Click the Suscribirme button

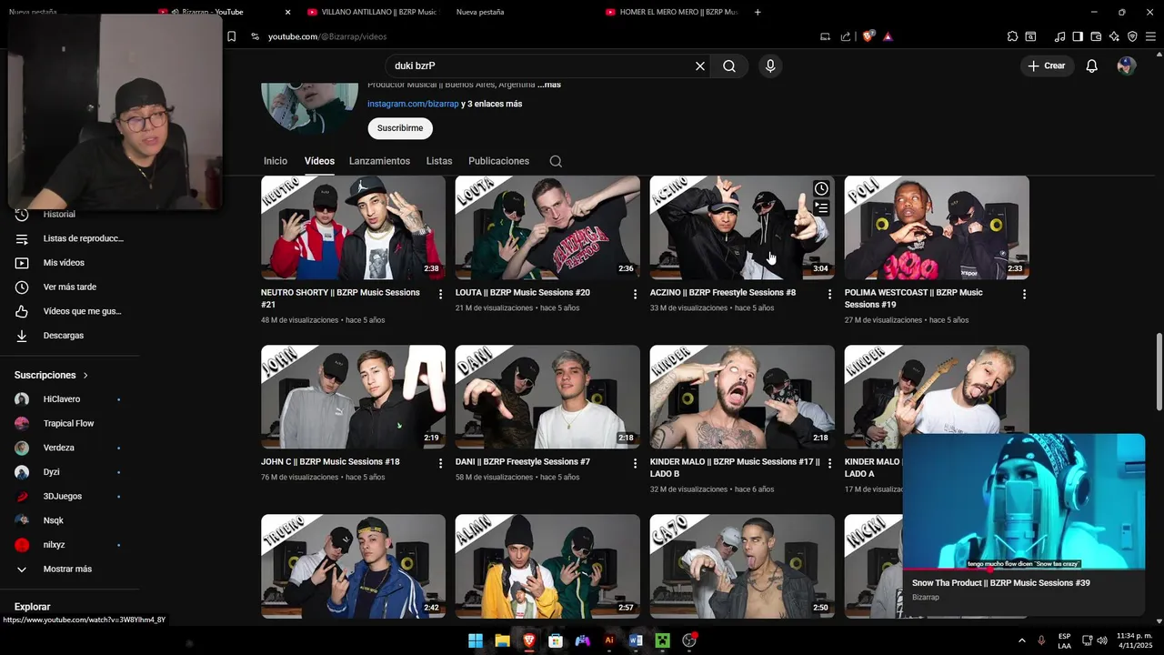click(x=400, y=128)
